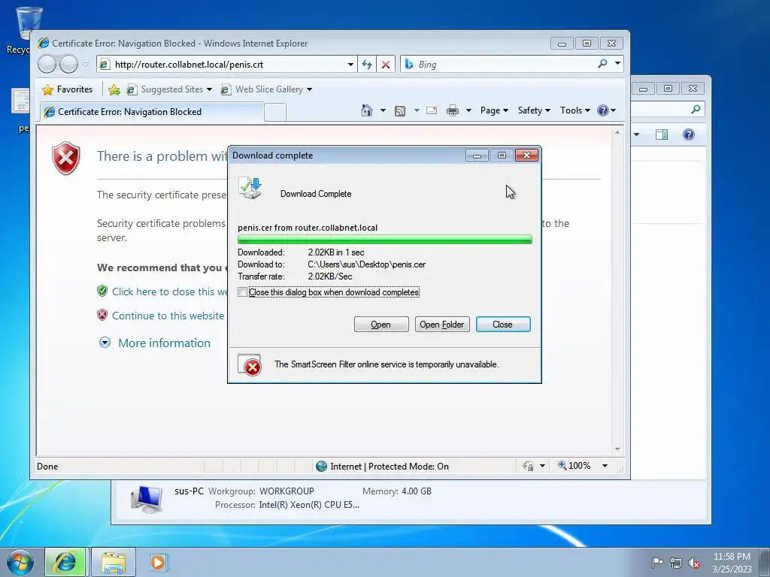Click the RSS feeds icon
This screenshot has height=577, width=770.
[x=400, y=111]
